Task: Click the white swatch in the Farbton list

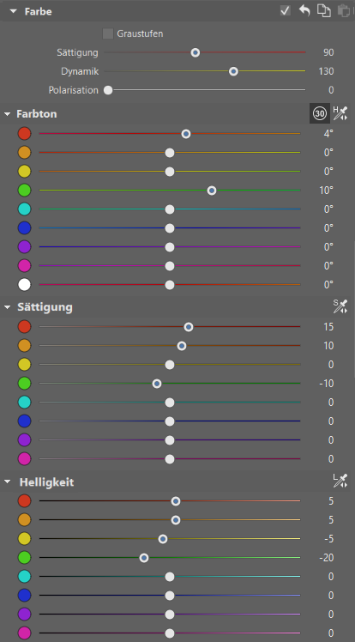Action: [x=25, y=285]
